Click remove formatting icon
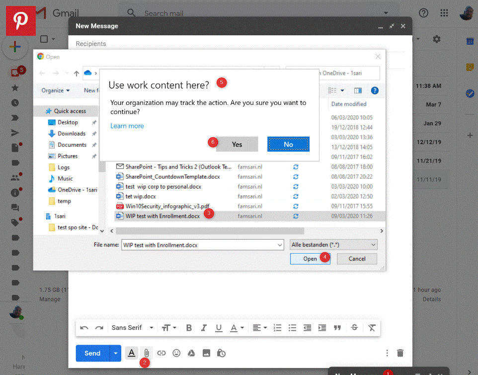The image size is (478, 375). 372,328
